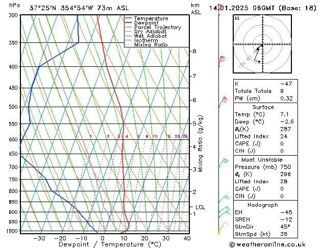Click the Surface Lifted Index value 24
Viewport: 321px width, 248px height.
coord(284,136)
